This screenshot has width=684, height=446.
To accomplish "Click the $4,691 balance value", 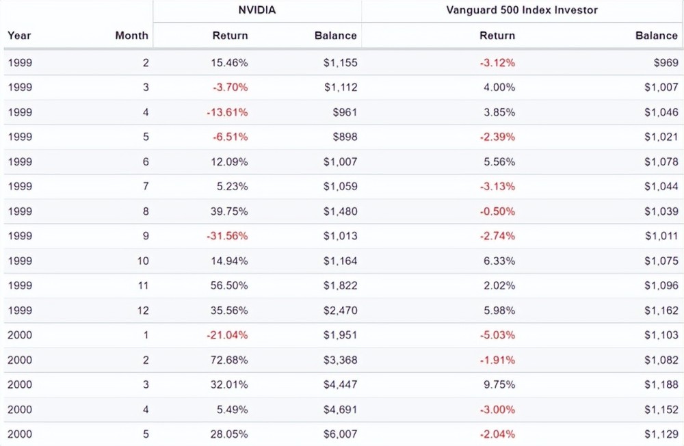I will (340, 409).
